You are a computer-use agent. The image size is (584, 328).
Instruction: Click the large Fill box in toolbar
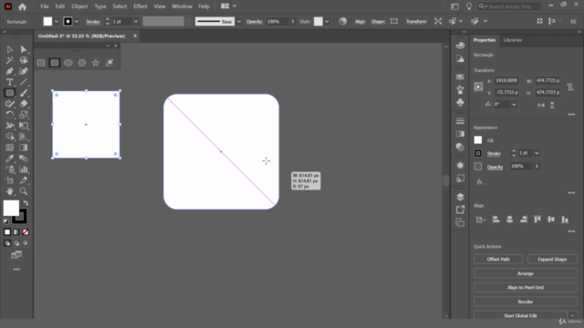(11, 208)
